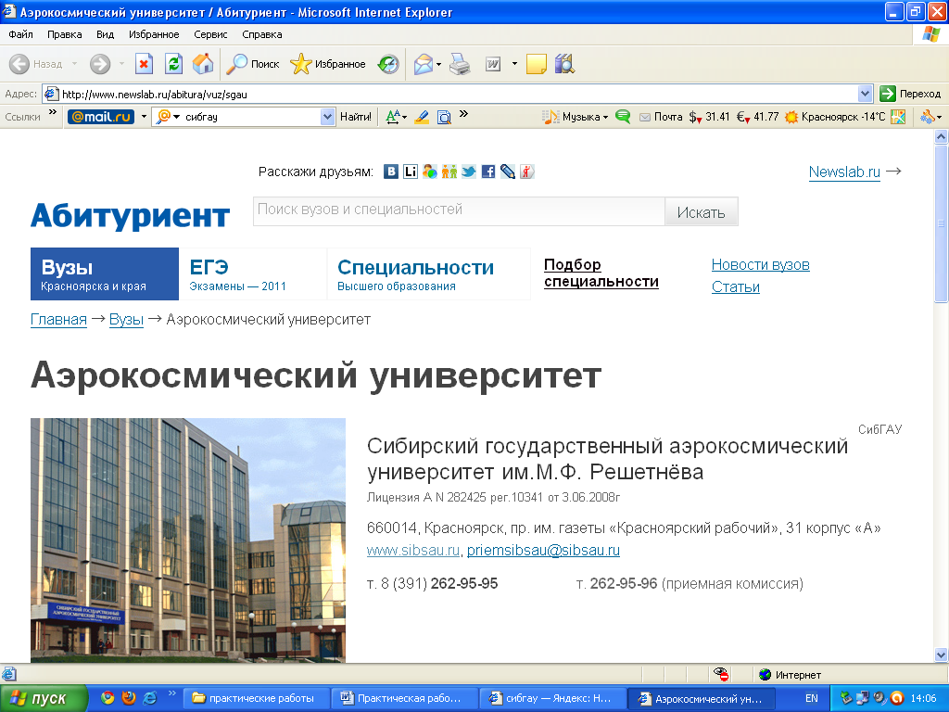Screen dimensions: 949x712
Task: Share via Odnoklassniki-style people icon
Action: click(449, 172)
